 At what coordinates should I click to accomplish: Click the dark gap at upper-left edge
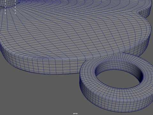click(x=2, y=8)
